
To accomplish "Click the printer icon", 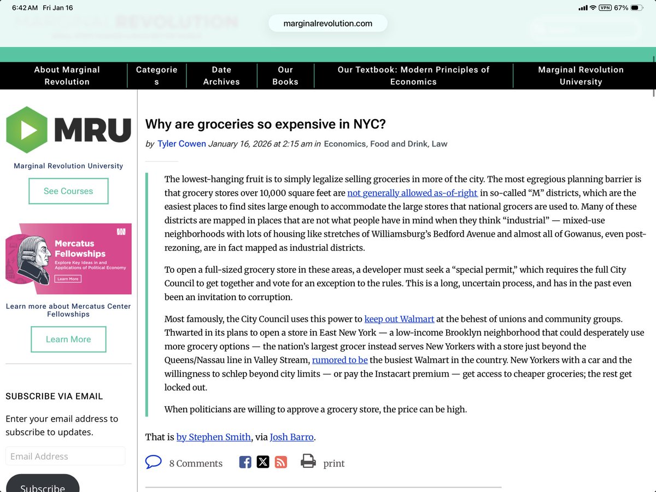I will click(308, 461).
